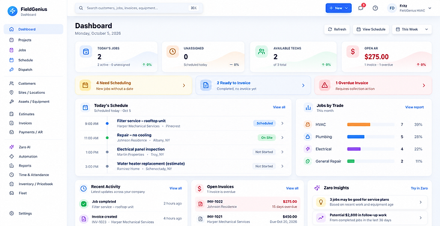Click the View Schedule button
Image resolution: width=440 pixels, height=226 pixels.
click(x=371, y=29)
